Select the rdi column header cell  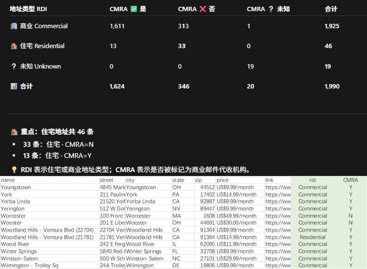tap(312, 180)
